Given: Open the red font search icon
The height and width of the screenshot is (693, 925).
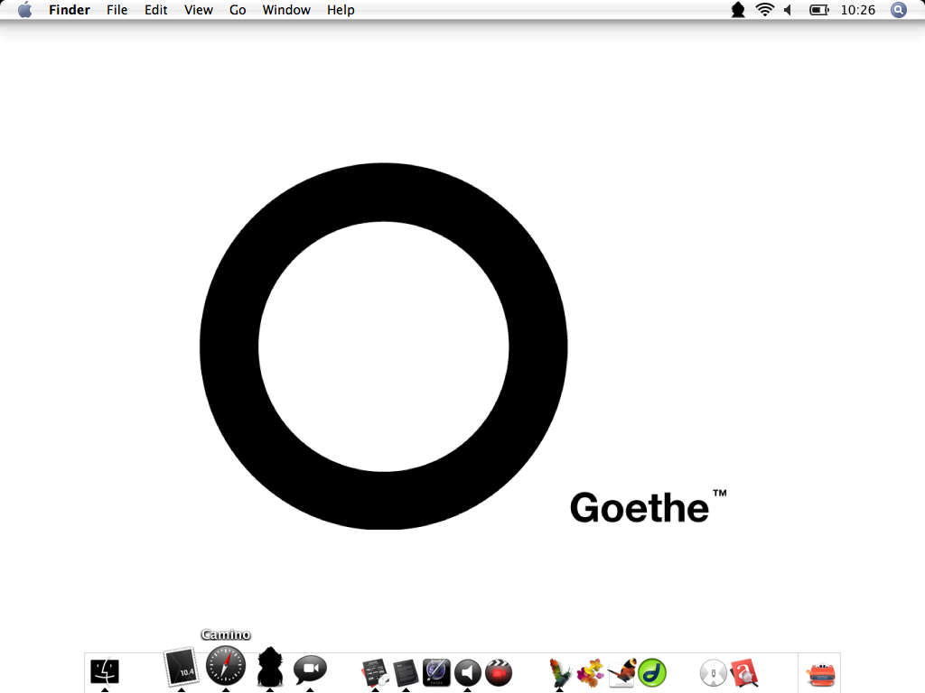Looking at the screenshot, I should (x=744, y=673).
